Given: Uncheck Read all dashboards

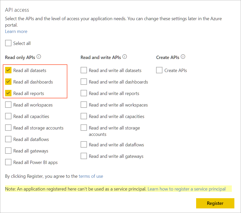Looking at the screenshot, I should 8,82.
